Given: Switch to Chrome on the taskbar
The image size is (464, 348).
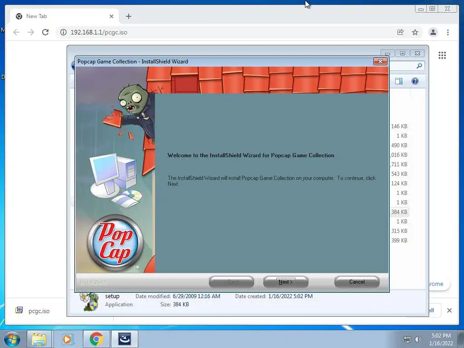Looking at the screenshot, I should (x=96, y=339).
